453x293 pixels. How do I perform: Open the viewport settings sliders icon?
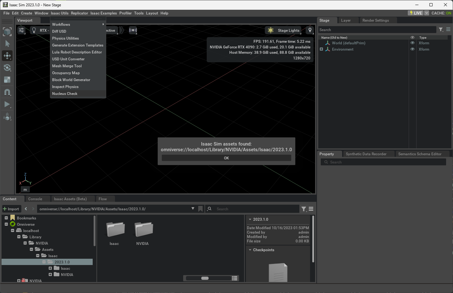coord(21,30)
